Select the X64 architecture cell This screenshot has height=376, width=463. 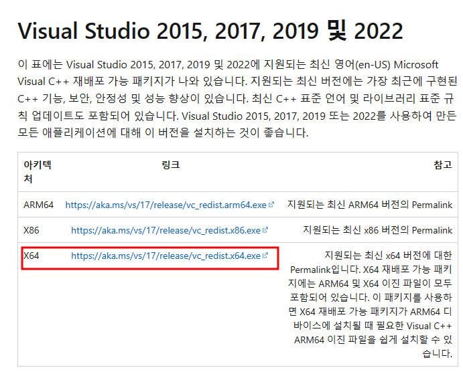tap(31, 256)
